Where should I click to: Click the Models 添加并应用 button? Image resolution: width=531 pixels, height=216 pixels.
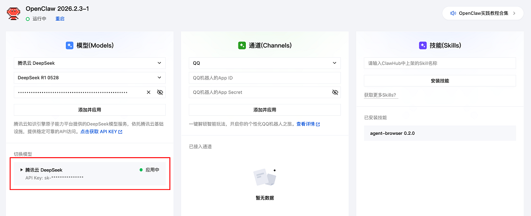90,110
